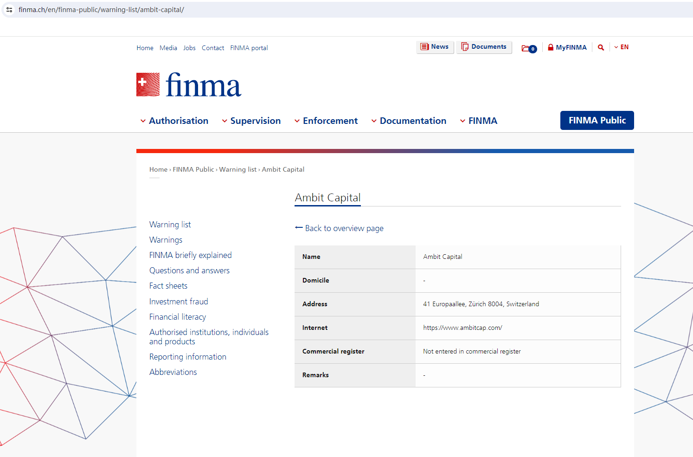Open the Jobs link in top bar

tap(189, 48)
